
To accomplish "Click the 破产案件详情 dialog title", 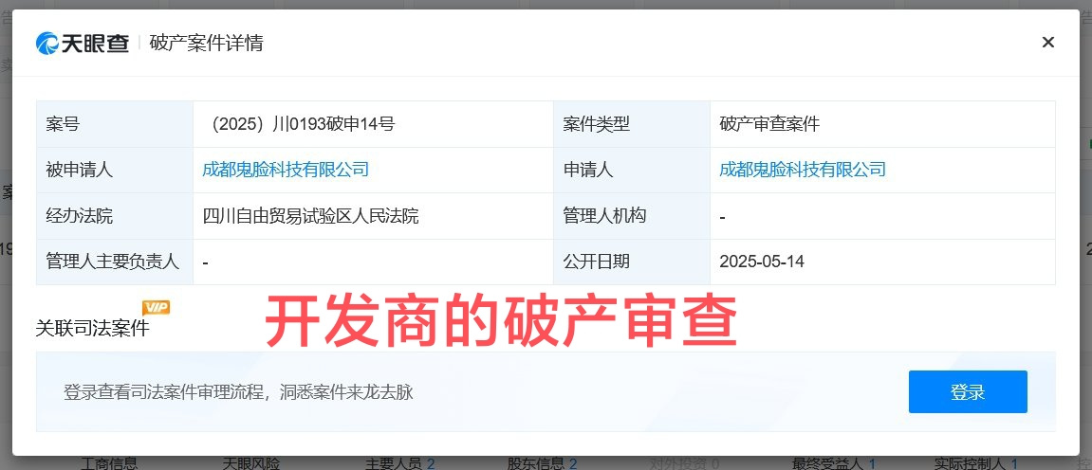I will point(206,43).
